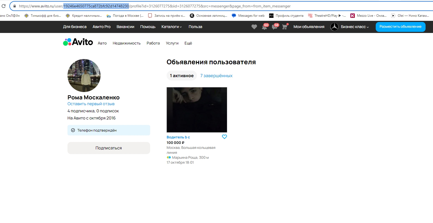Image resolution: width=433 pixels, height=223 pixels.
Task: Open the Ещё categories menu
Action: click(188, 43)
